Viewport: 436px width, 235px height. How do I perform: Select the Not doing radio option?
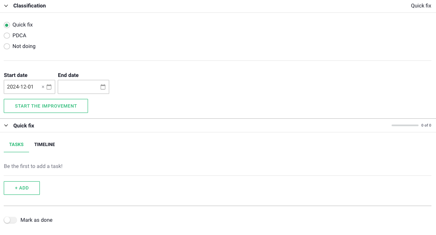pyautogui.click(x=7, y=46)
